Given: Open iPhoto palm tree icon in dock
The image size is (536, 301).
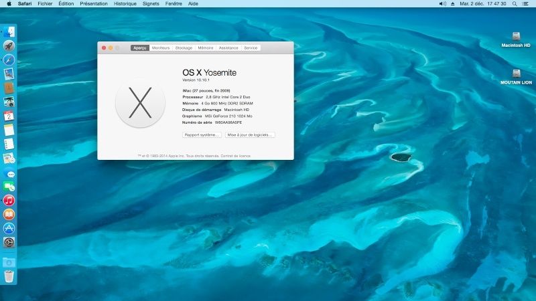Looking at the screenshot, I should [9, 102].
